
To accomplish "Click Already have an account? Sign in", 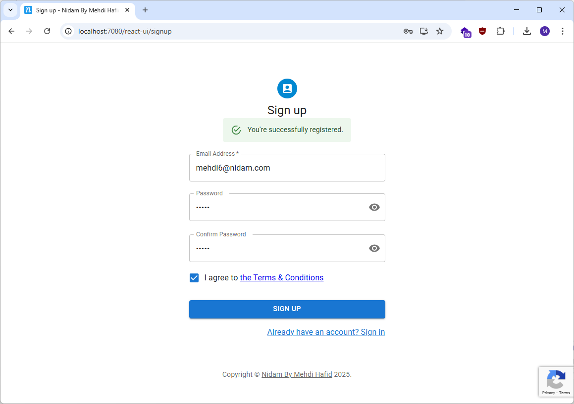I will point(326,332).
